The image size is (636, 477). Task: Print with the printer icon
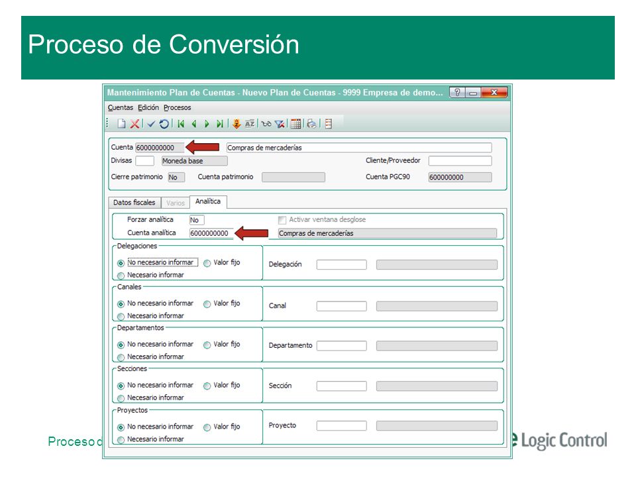pos(311,124)
